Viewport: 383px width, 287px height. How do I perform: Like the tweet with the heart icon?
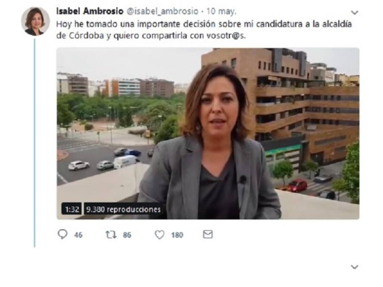coord(160,235)
